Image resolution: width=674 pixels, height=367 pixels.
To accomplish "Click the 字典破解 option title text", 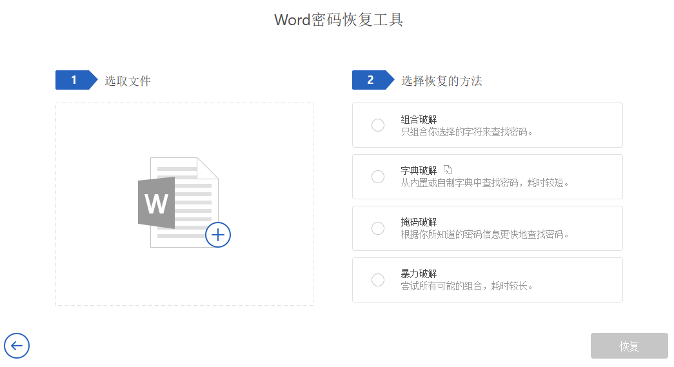I will click(x=419, y=171).
